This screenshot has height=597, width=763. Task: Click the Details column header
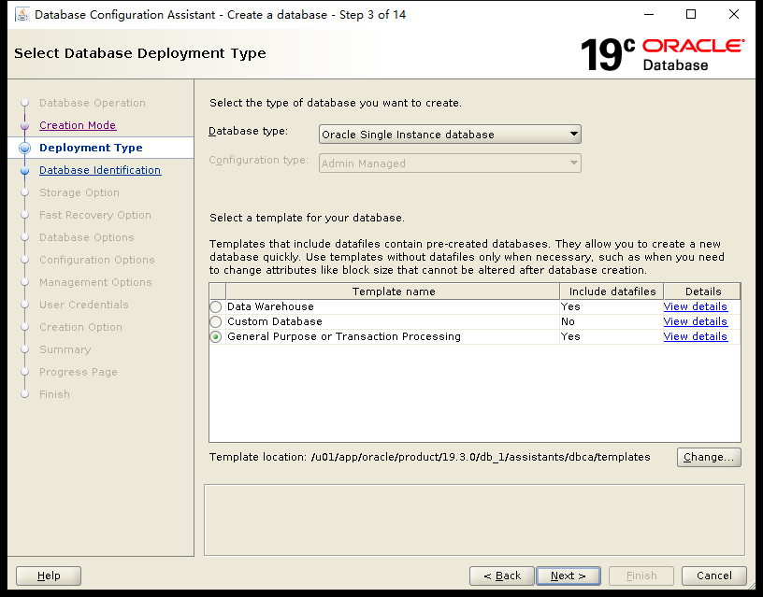(702, 291)
